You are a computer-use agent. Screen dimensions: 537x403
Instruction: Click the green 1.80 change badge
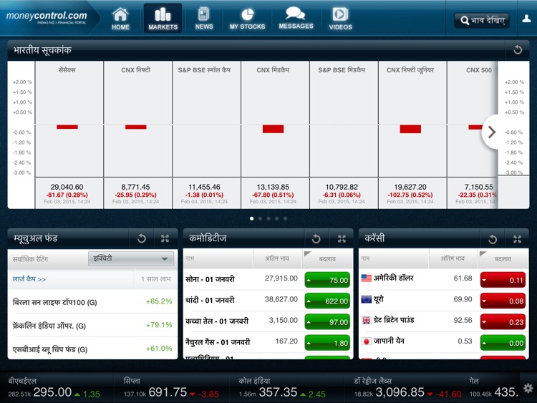click(327, 343)
